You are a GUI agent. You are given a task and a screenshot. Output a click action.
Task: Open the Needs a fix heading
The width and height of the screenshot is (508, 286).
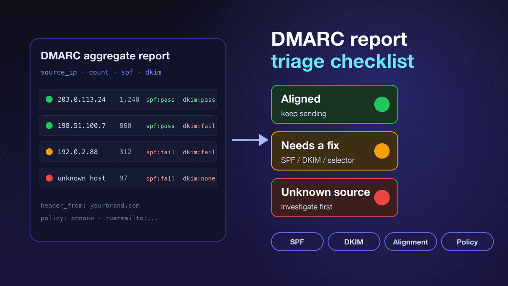point(310,145)
